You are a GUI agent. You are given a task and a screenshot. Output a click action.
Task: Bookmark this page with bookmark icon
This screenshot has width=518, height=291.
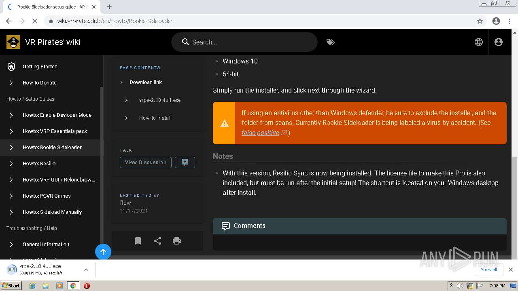pyautogui.click(x=138, y=241)
